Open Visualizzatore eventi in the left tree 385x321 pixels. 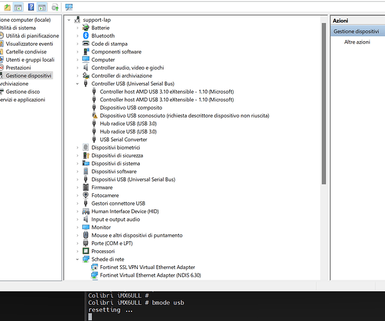(30, 44)
